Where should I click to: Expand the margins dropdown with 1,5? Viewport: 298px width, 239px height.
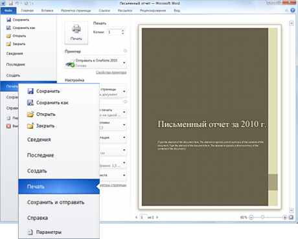(x=124, y=163)
